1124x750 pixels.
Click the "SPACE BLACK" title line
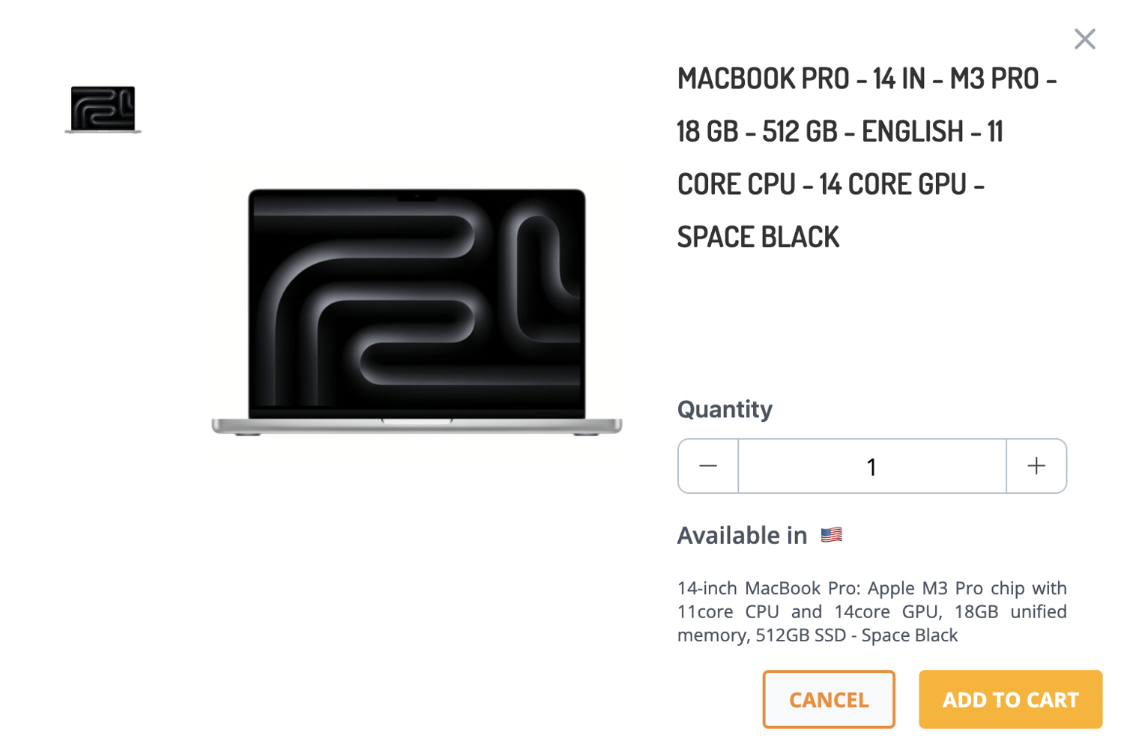pyautogui.click(x=758, y=238)
